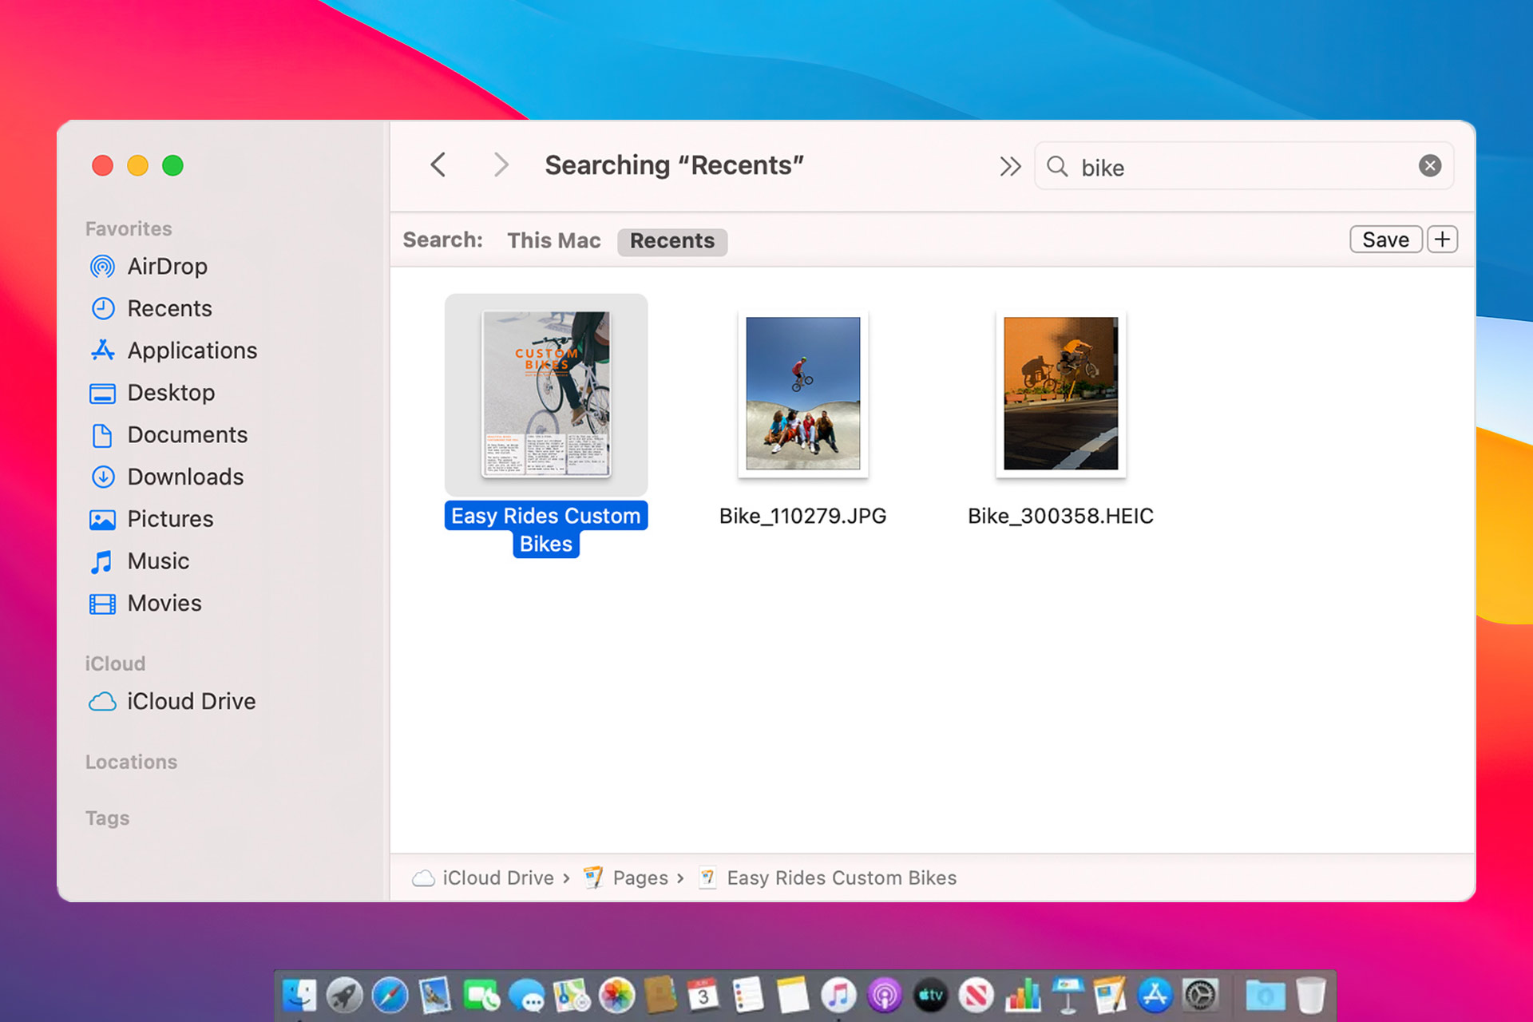Click the plus button to add filter
The image size is (1533, 1022).
1443,240
